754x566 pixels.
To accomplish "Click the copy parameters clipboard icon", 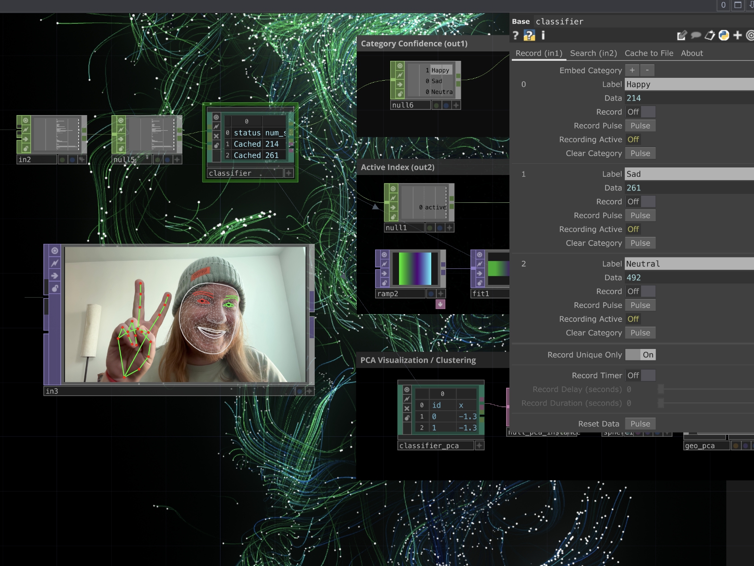I will pyautogui.click(x=710, y=35).
